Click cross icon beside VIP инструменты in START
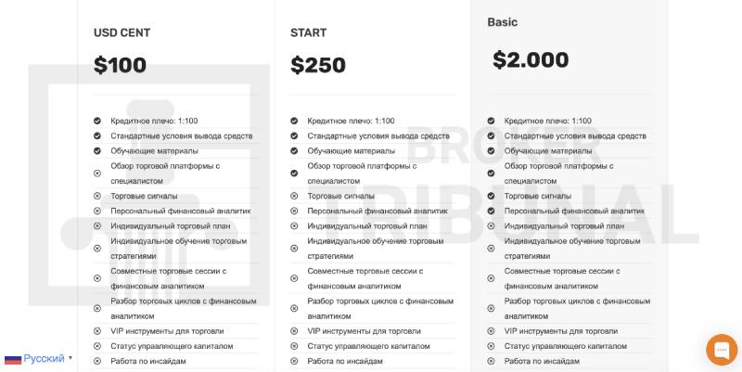 pos(294,331)
